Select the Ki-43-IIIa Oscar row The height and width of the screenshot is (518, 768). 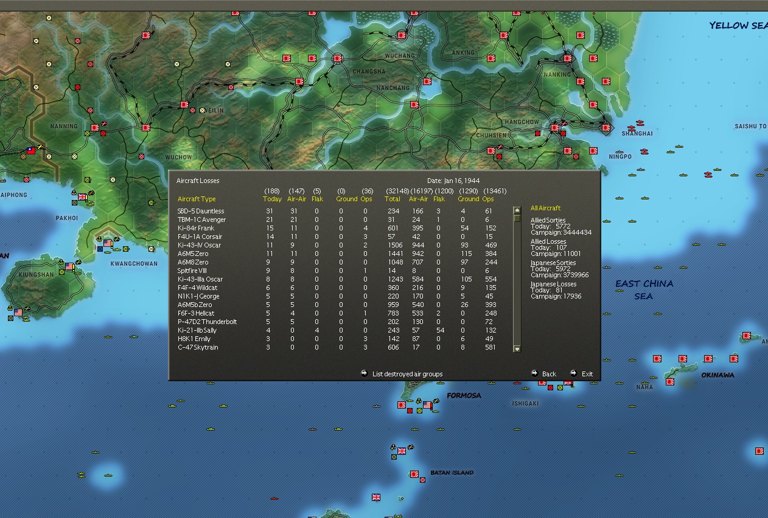click(338, 279)
